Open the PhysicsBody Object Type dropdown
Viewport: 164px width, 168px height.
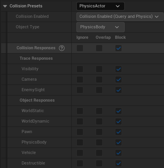pos(100,27)
